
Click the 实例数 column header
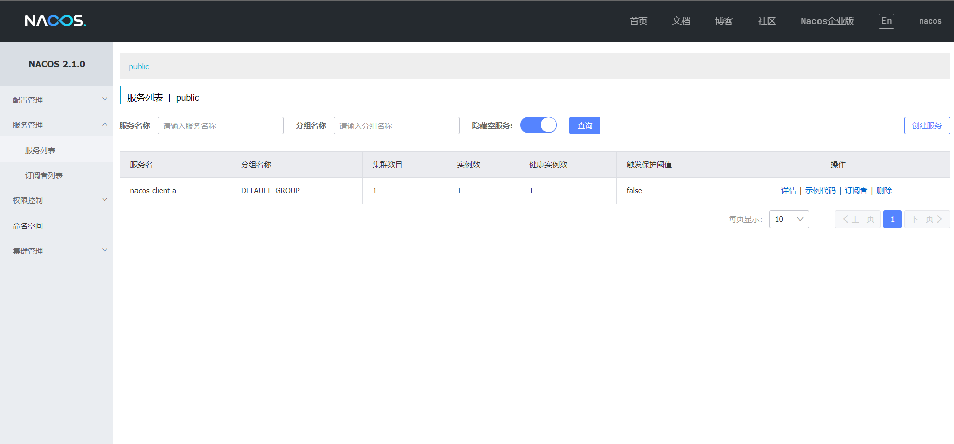(483, 165)
